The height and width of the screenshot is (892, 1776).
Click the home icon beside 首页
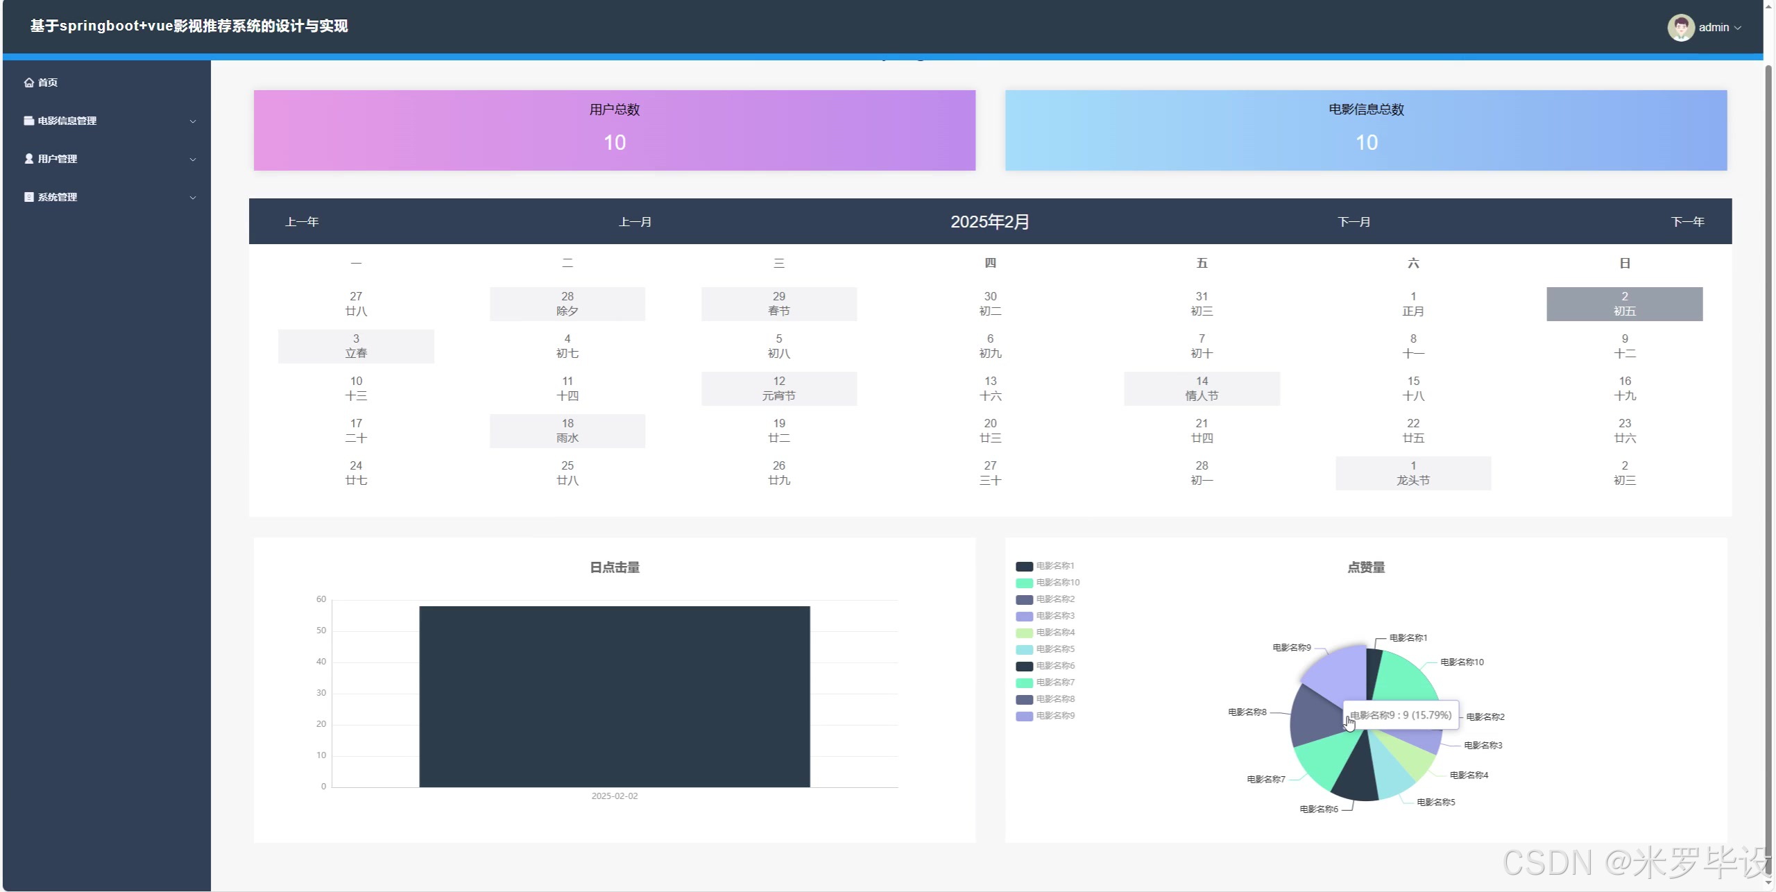[29, 83]
